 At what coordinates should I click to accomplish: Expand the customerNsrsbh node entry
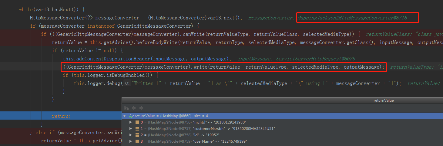click(x=131, y=129)
